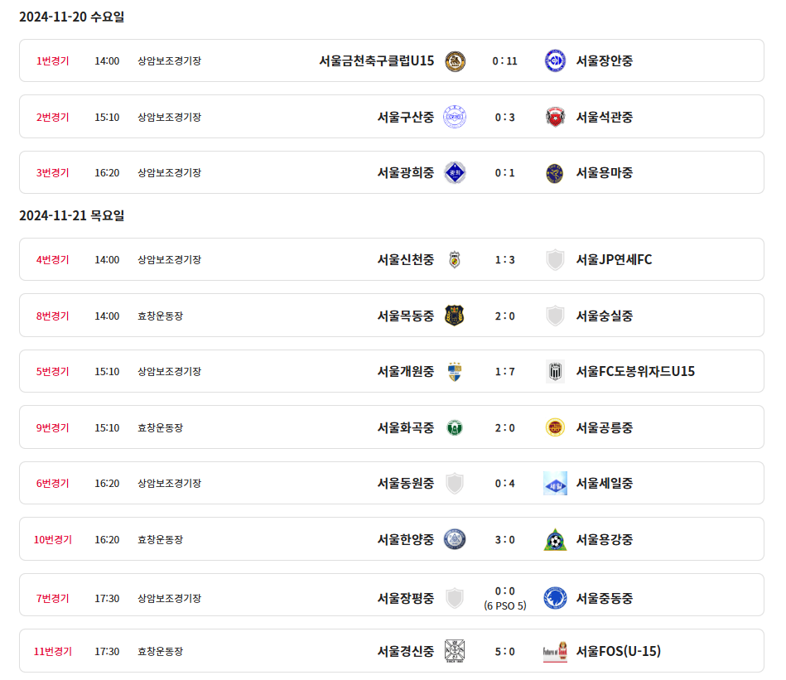Click 서울목동중 team crest

coord(455,316)
